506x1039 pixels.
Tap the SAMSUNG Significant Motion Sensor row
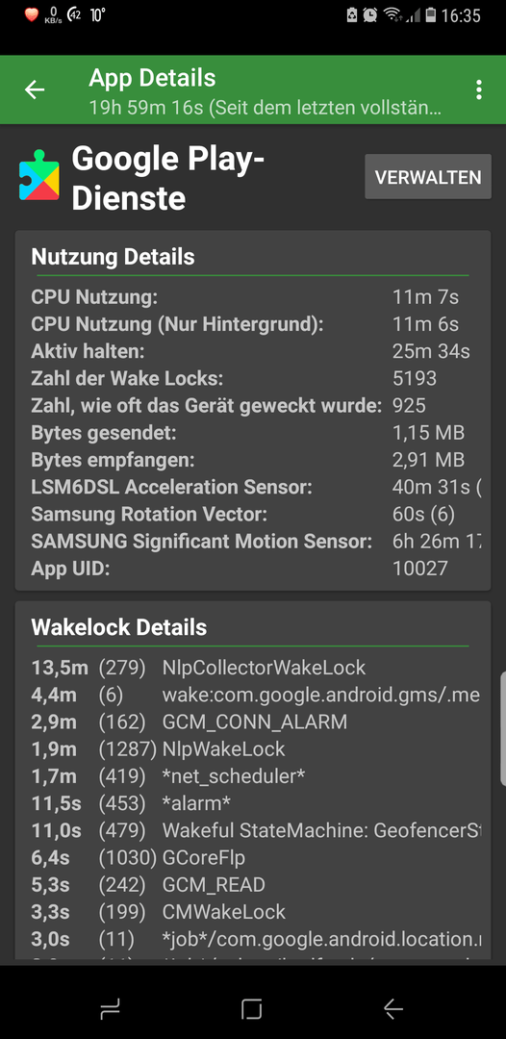[x=255, y=542]
